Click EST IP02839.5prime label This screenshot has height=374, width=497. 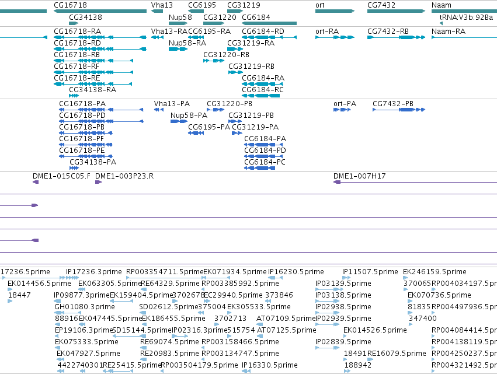(x=343, y=342)
